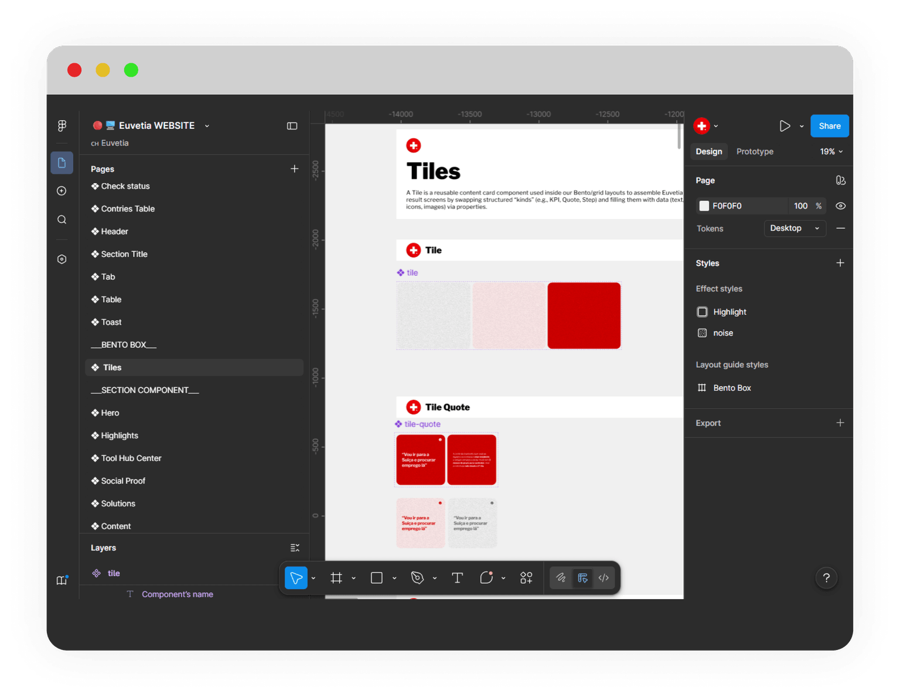
Task: Open the Frame tool options chevron
Action: click(354, 579)
